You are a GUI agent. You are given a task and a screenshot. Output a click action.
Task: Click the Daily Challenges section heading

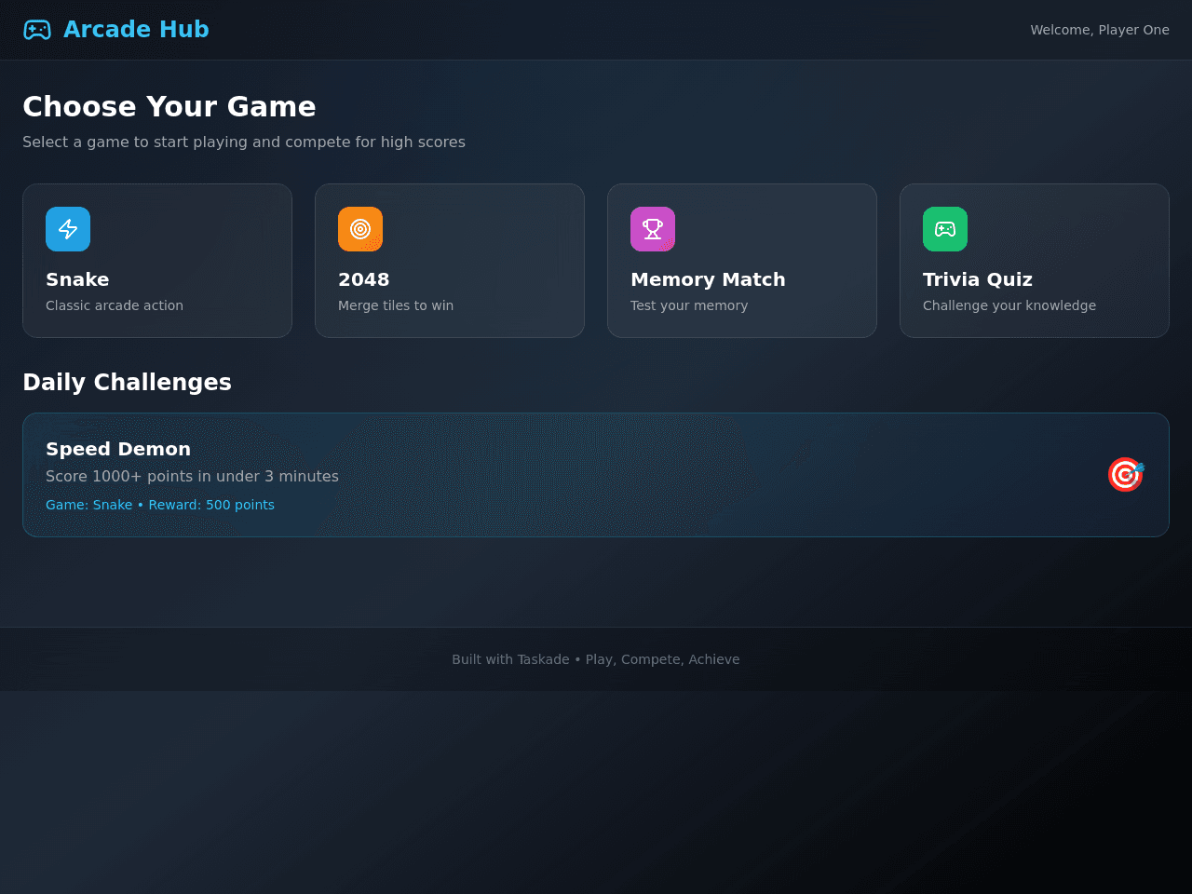click(x=127, y=383)
